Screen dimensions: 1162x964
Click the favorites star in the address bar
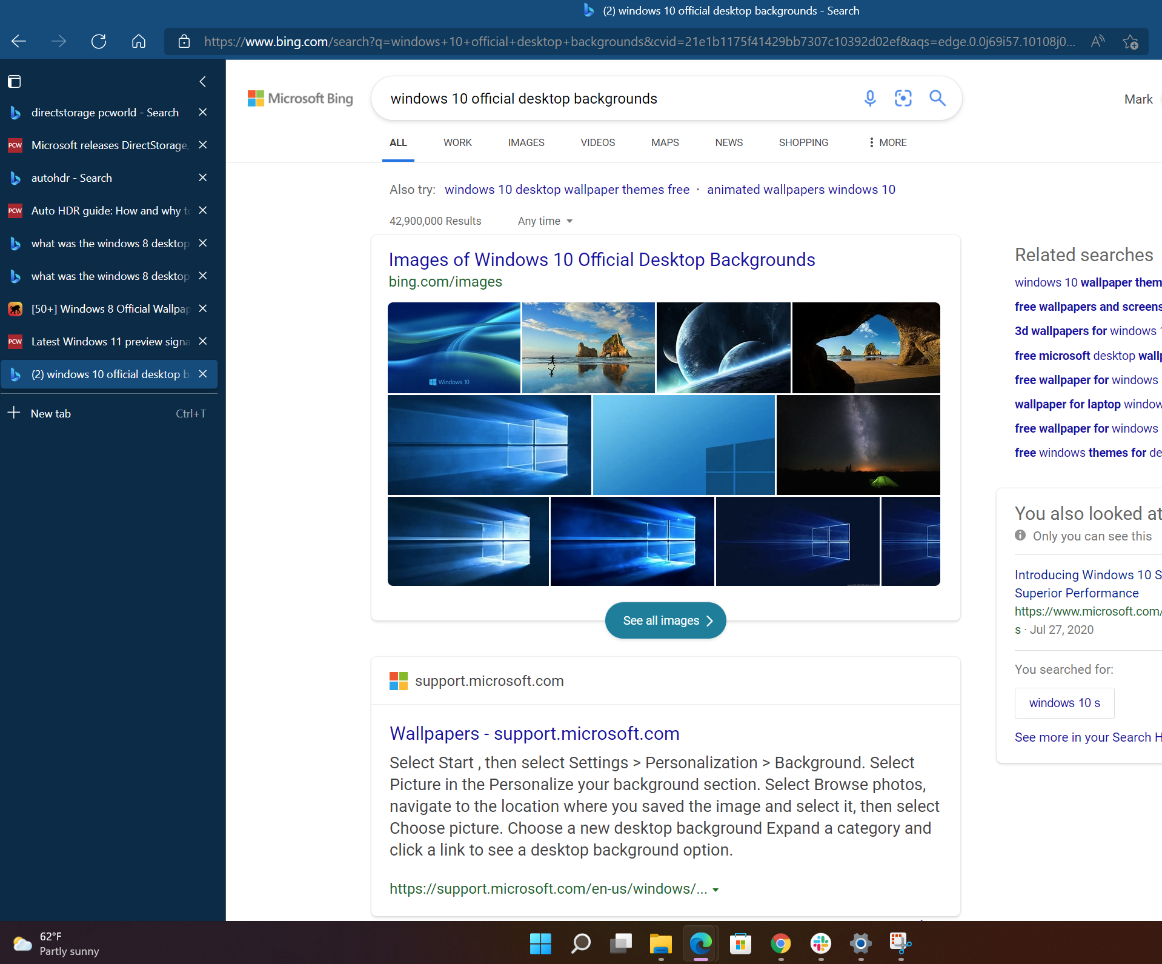[1130, 41]
